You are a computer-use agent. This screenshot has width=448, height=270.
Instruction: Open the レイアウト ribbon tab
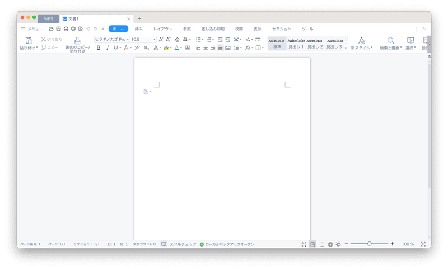point(162,29)
